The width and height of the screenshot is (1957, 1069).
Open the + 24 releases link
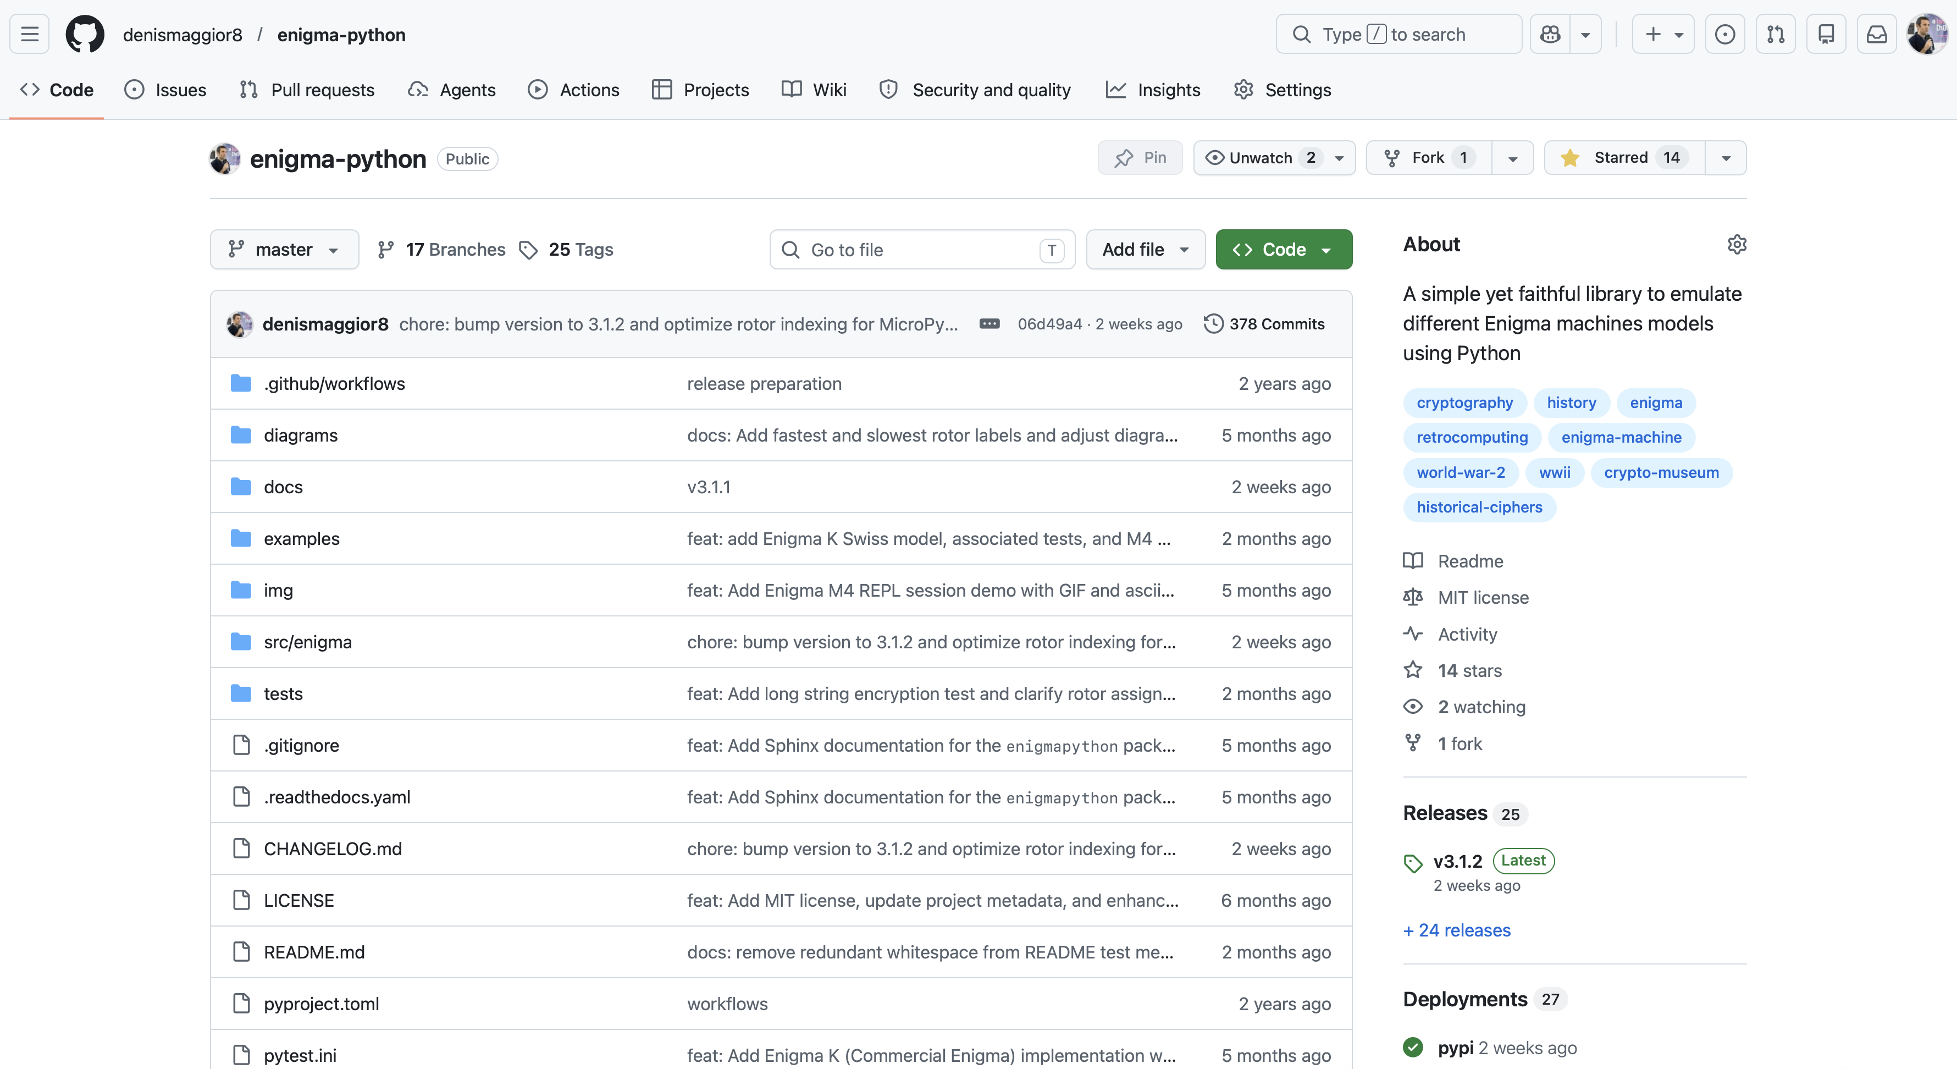[1456, 930]
